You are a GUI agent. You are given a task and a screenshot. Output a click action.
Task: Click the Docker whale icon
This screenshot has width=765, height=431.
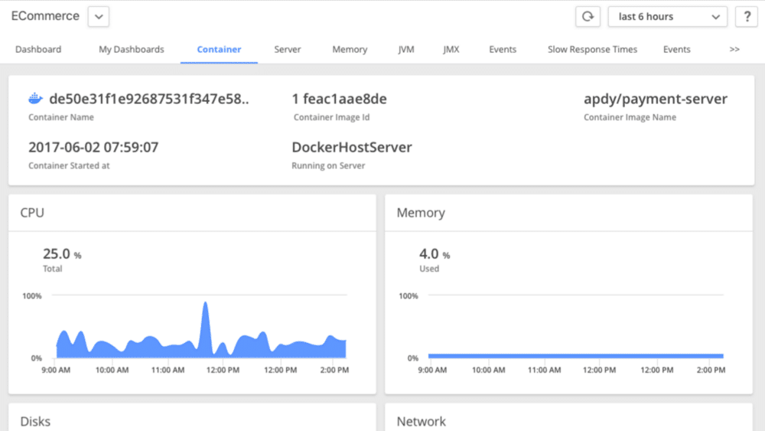coord(35,99)
